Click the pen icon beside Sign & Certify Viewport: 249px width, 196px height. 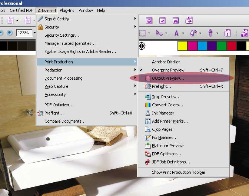(x=40, y=19)
